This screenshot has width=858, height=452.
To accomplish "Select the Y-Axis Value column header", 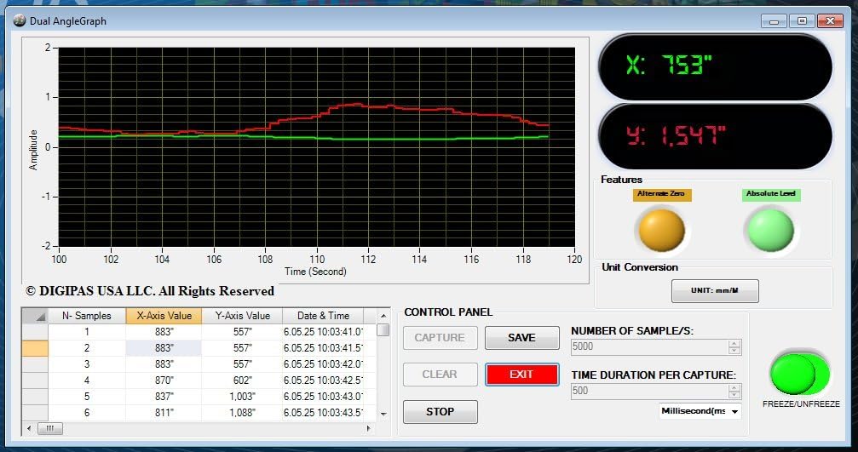I will pos(242,316).
